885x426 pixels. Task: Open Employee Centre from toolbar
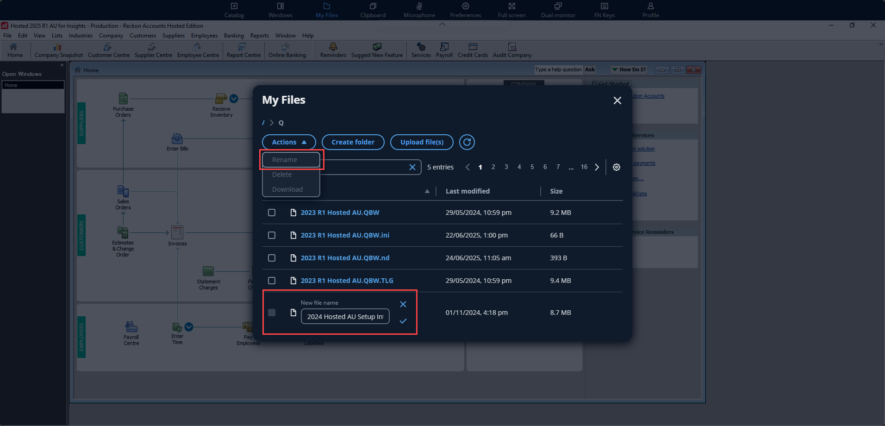click(x=198, y=50)
